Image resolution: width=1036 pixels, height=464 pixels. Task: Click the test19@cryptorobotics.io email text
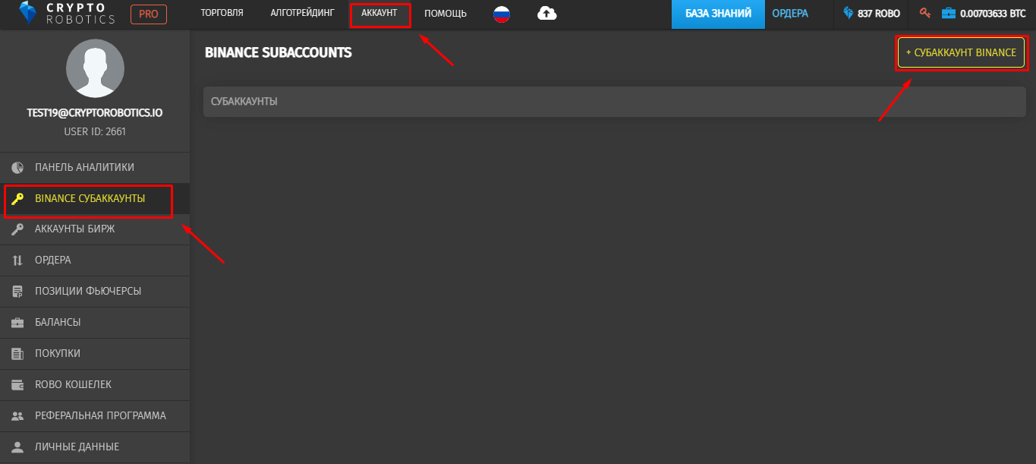pos(95,112)
